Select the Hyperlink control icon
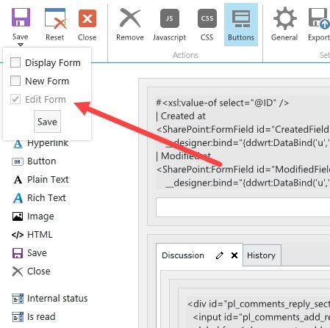This screenshot has height=328, width=330. 18,143
